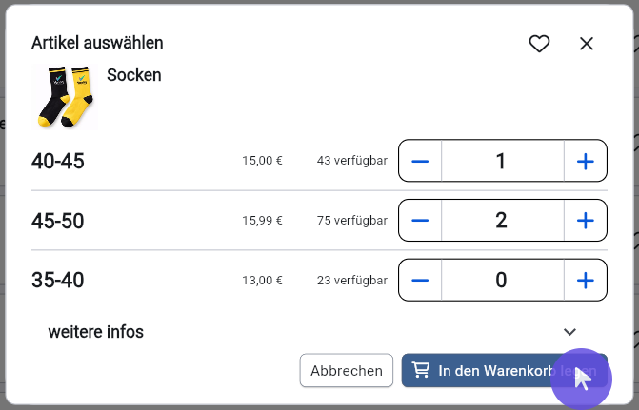Select the 40-45 size label

pos(58,161)
